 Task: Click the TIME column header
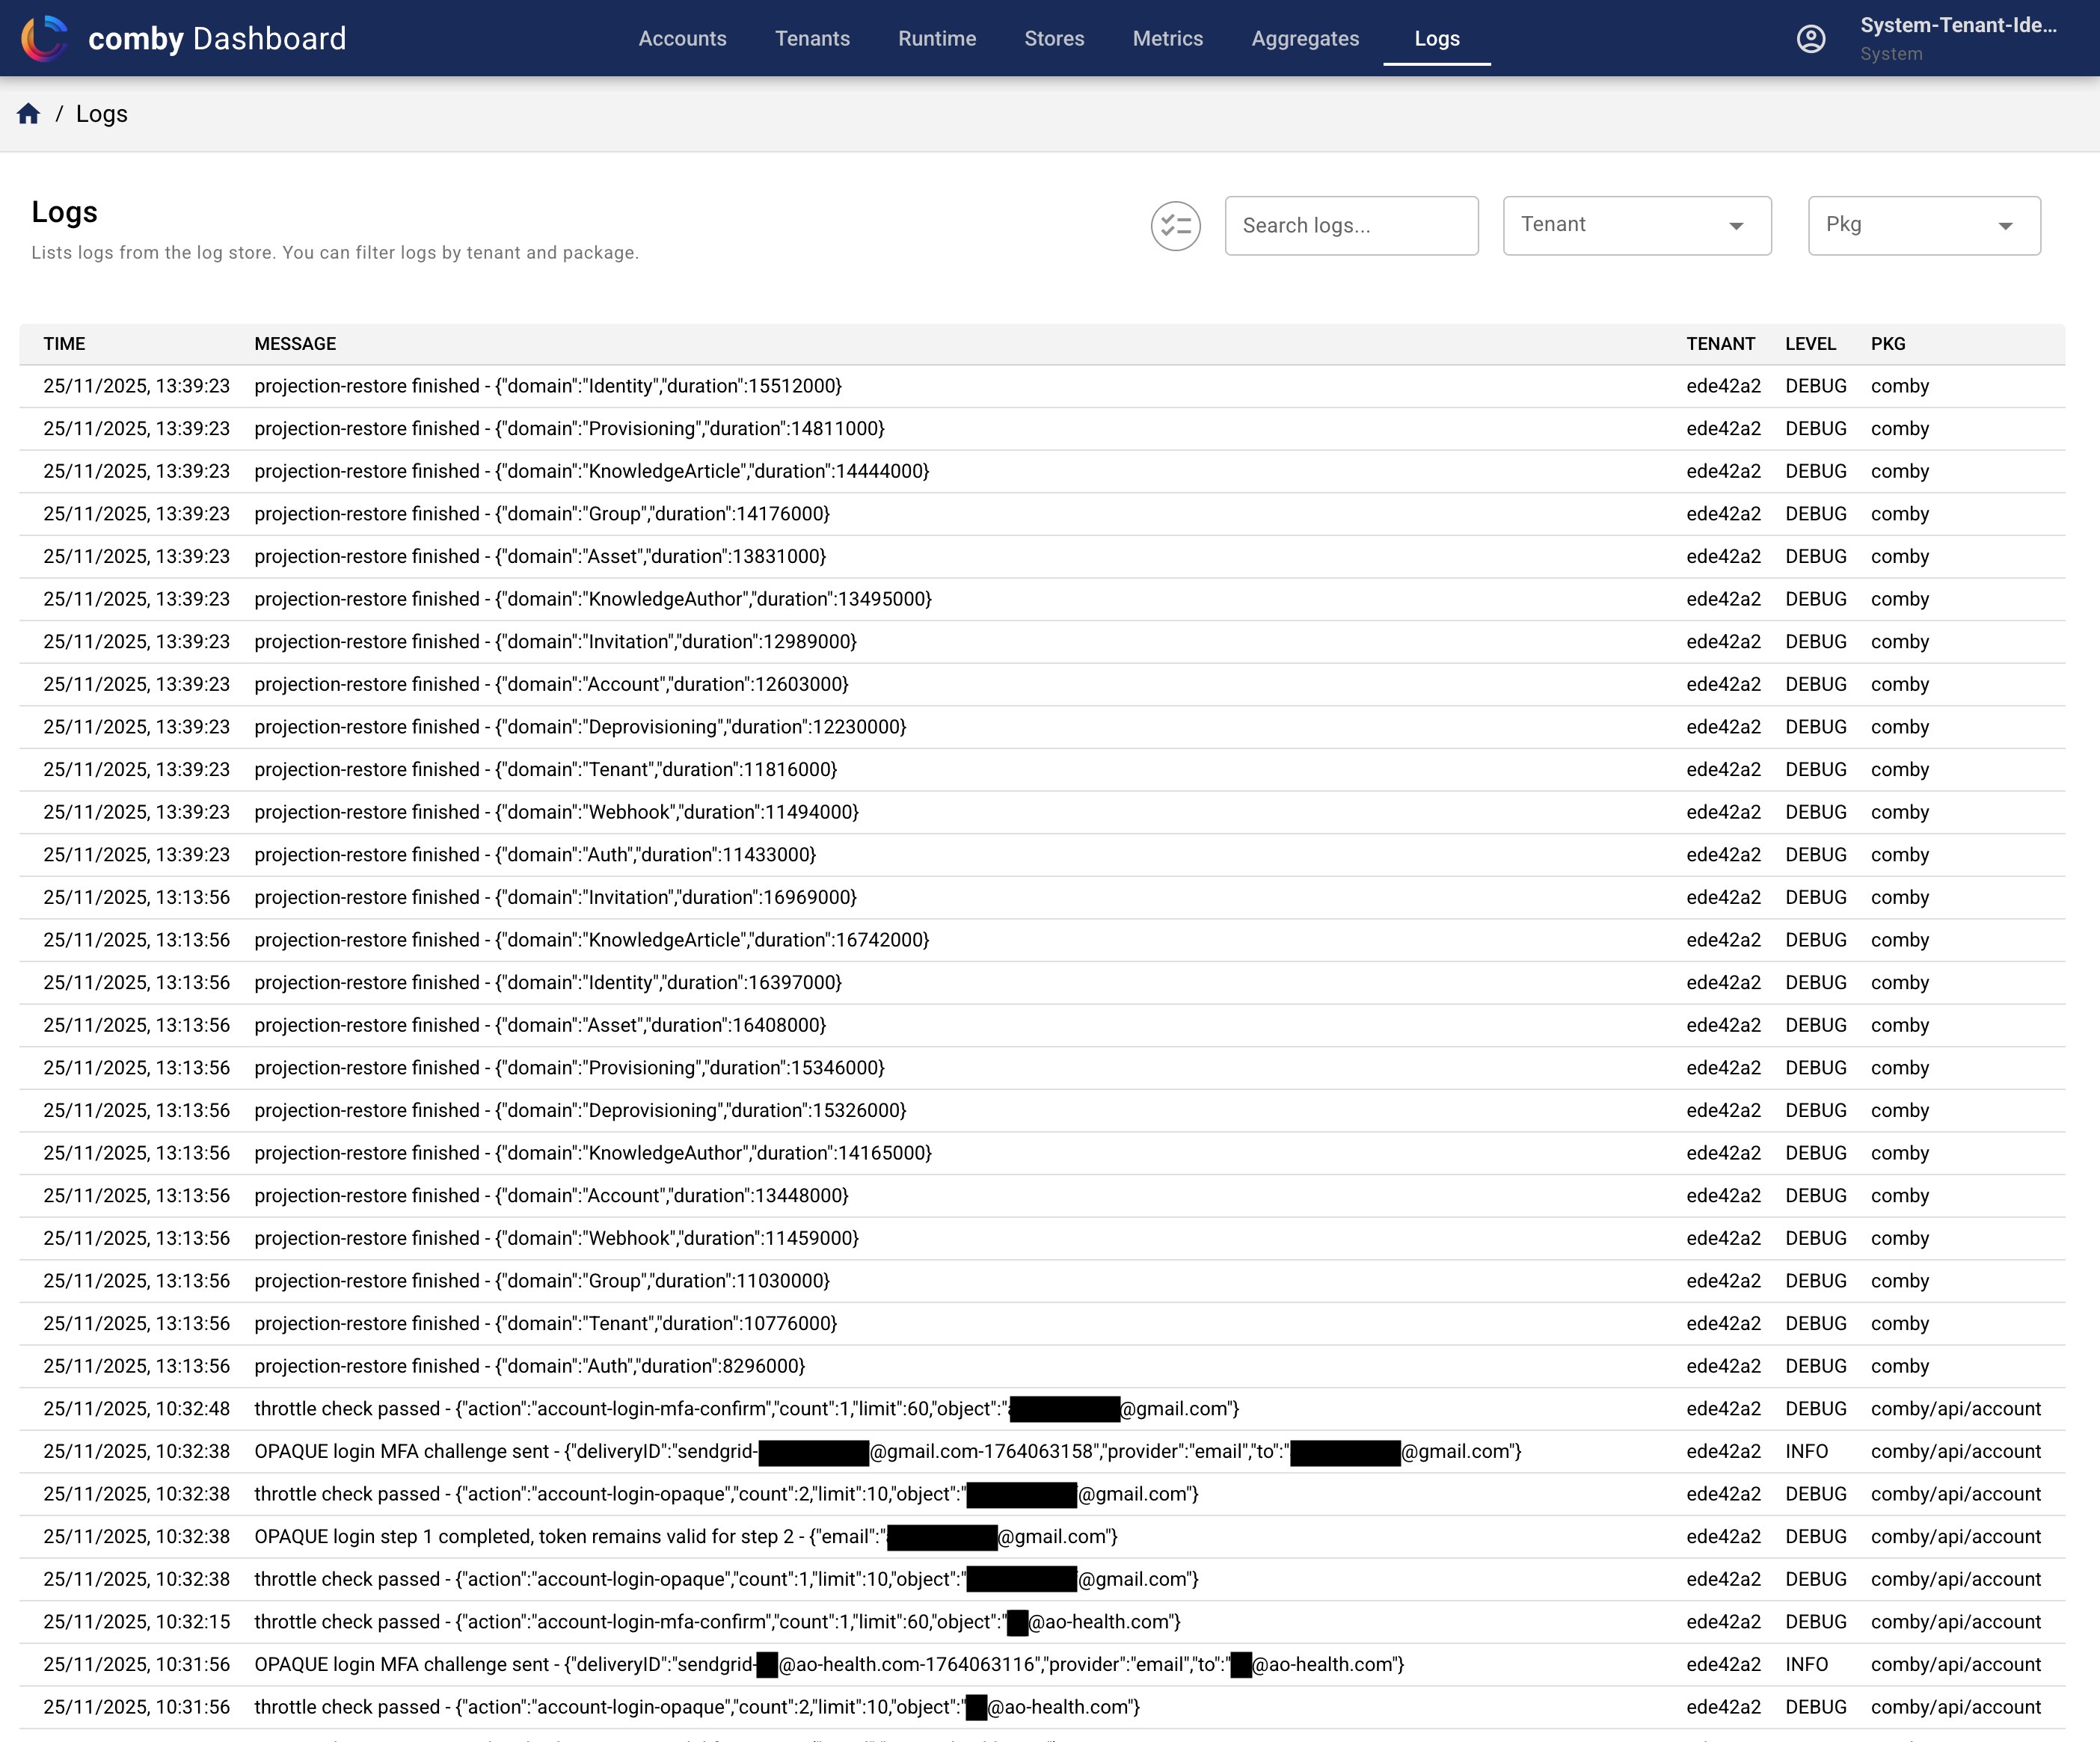[x=64, y=343]
